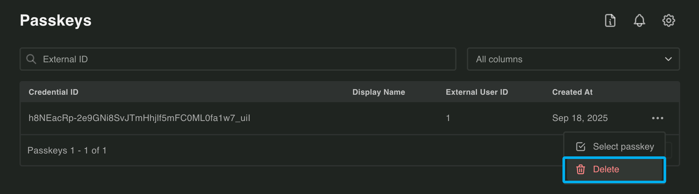This screenshot has height=194, width=699.
Task: Click the Credential ID column header
Action: pos(53,92)
